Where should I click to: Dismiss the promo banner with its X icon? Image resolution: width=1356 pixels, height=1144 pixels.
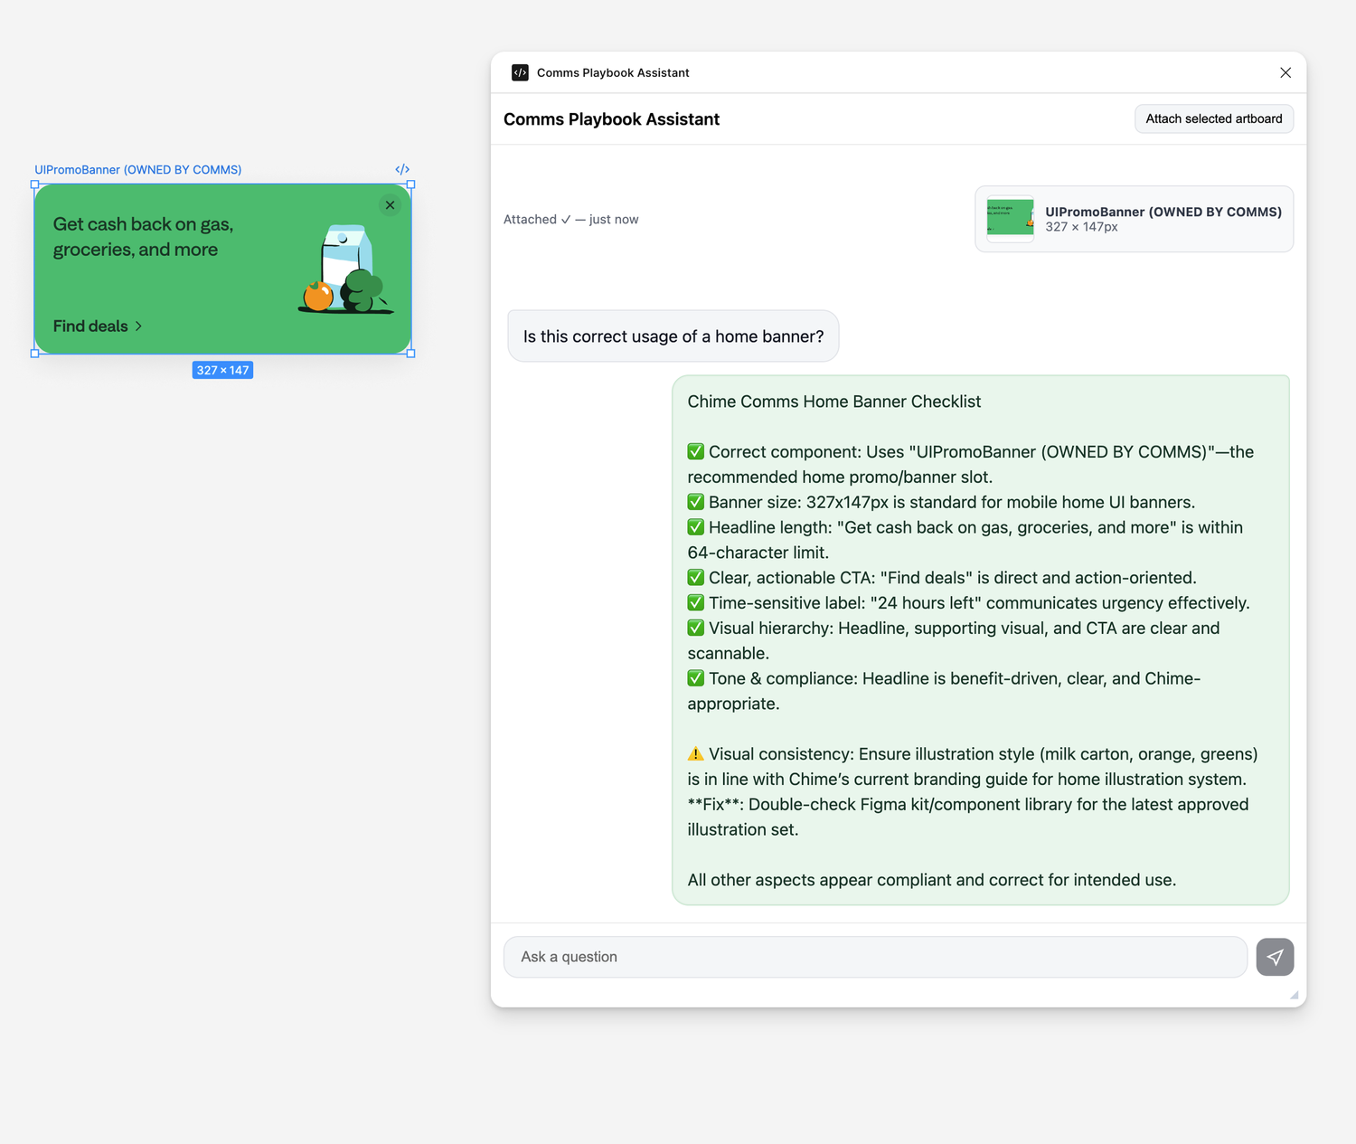(x=390, y=205)
